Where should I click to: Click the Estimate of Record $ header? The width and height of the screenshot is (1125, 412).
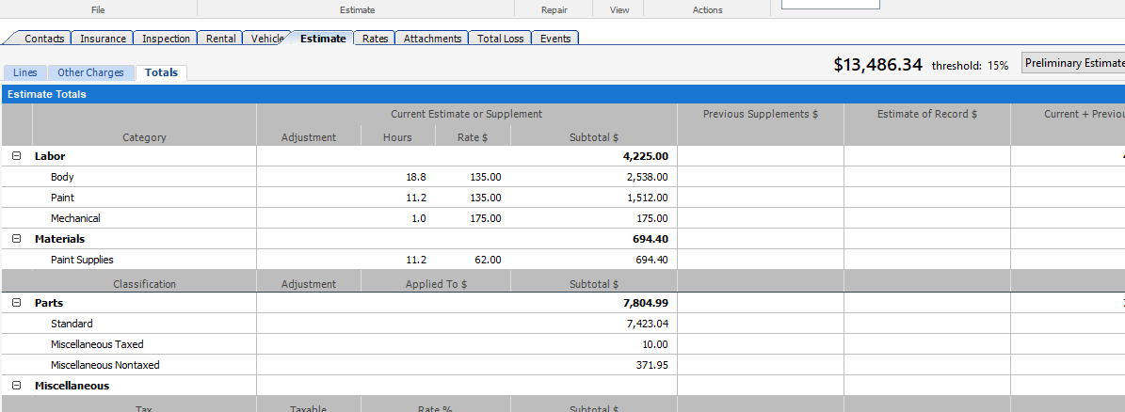[x=927, y=114]
